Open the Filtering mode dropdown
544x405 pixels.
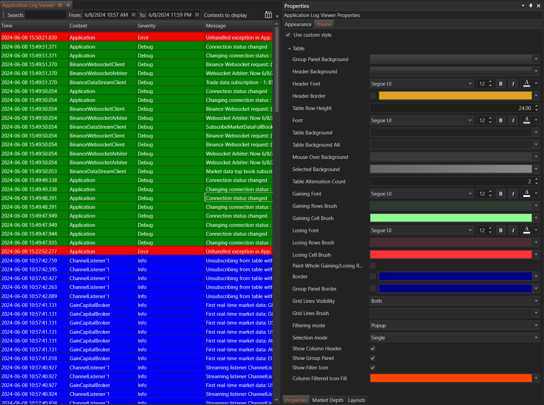click(x=454, y=326)
